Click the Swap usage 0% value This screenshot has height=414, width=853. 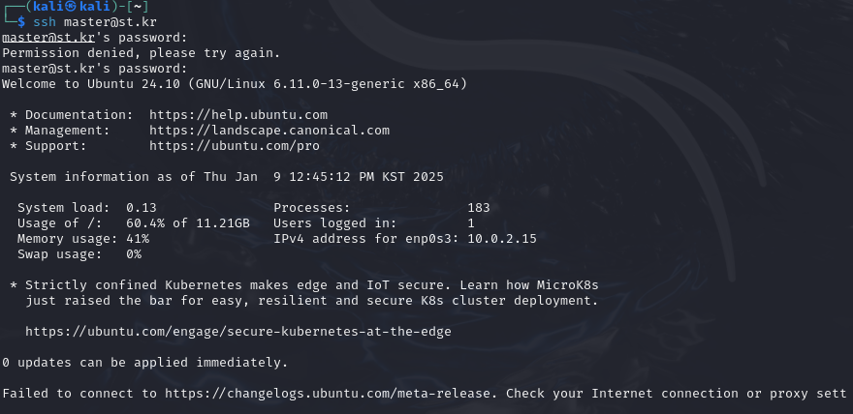(x=134, y=254)
